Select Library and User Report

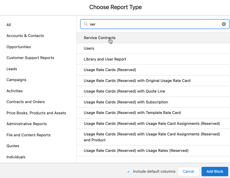(x=105, y=59)
